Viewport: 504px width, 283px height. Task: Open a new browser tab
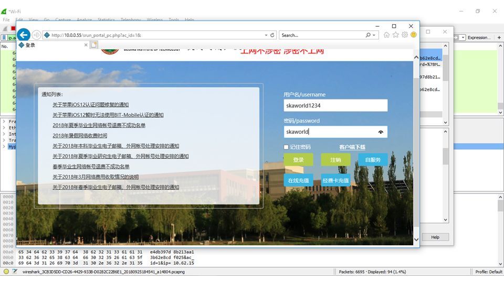pos(94,45)
